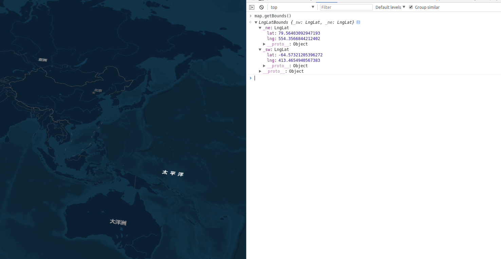Clear the console with the ban icon

[261, 7]
